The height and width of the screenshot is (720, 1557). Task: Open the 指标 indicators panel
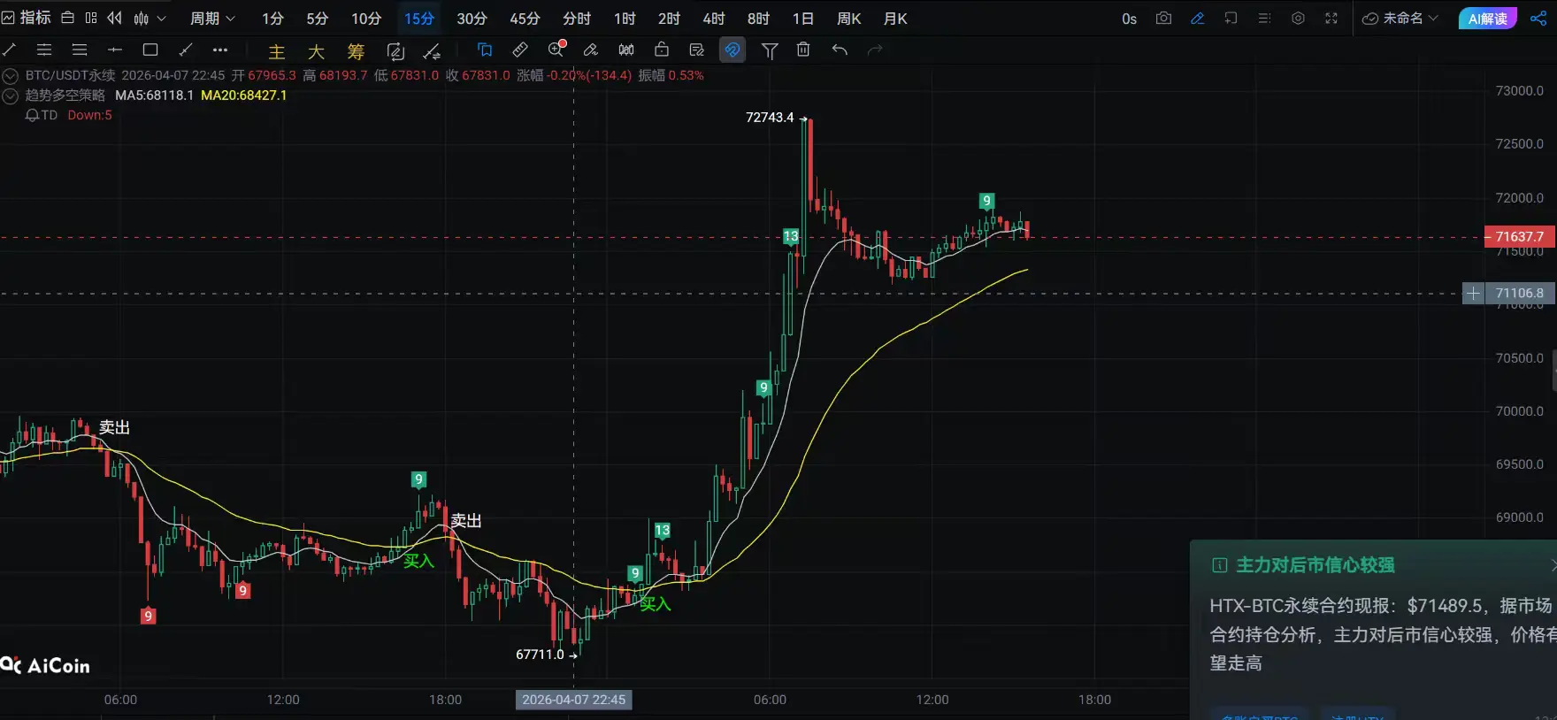tap(27, 18)
